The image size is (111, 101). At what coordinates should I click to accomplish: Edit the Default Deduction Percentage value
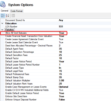pyautogui.click(x=60, y=52)
